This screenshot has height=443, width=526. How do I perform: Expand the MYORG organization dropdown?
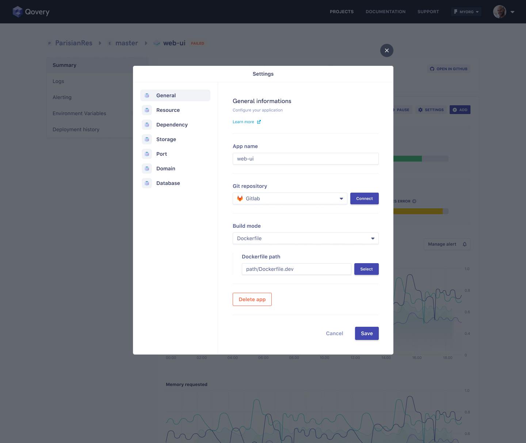click(x=466, y=12)
